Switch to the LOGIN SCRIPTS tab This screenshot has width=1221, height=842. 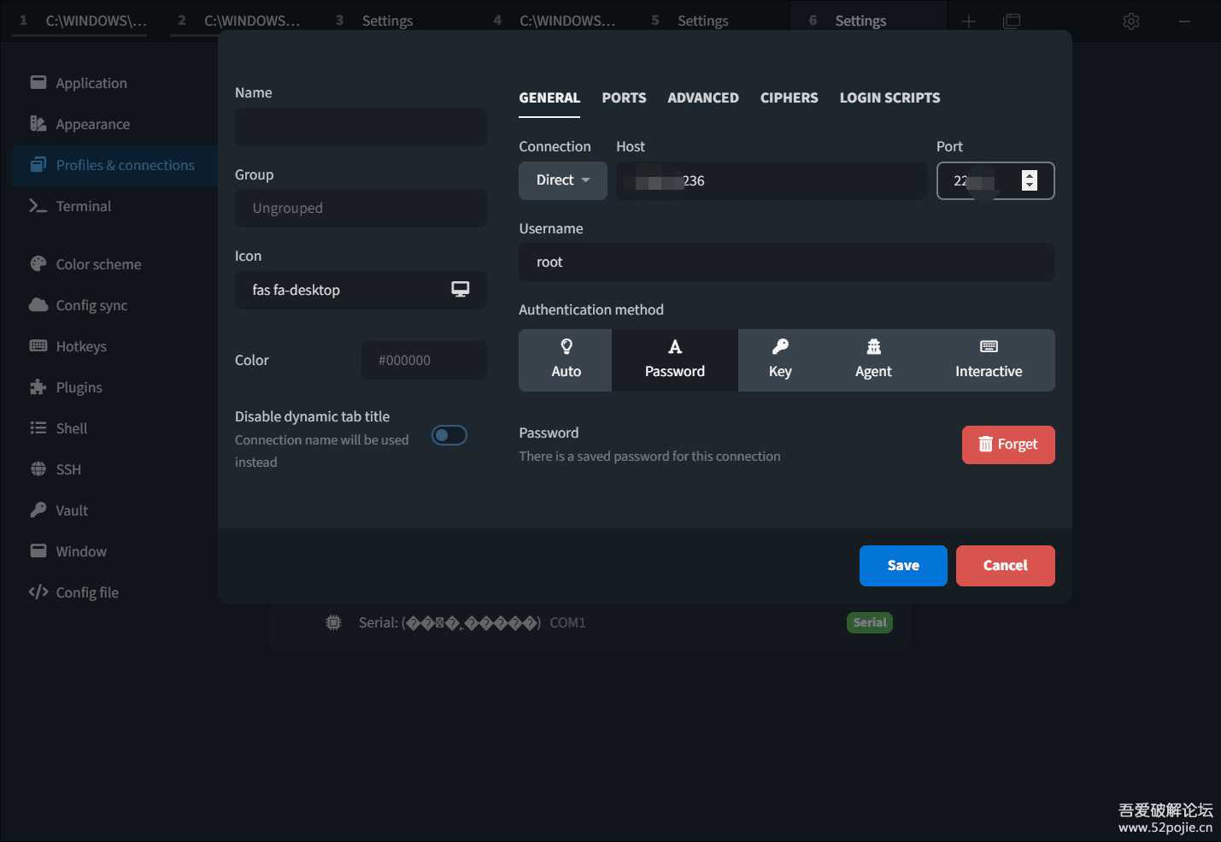[889, 97]
